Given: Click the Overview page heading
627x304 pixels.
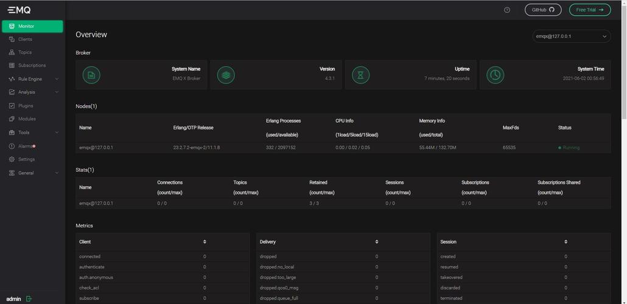Looking at the screenshot, I should click(x=91, y=35).
